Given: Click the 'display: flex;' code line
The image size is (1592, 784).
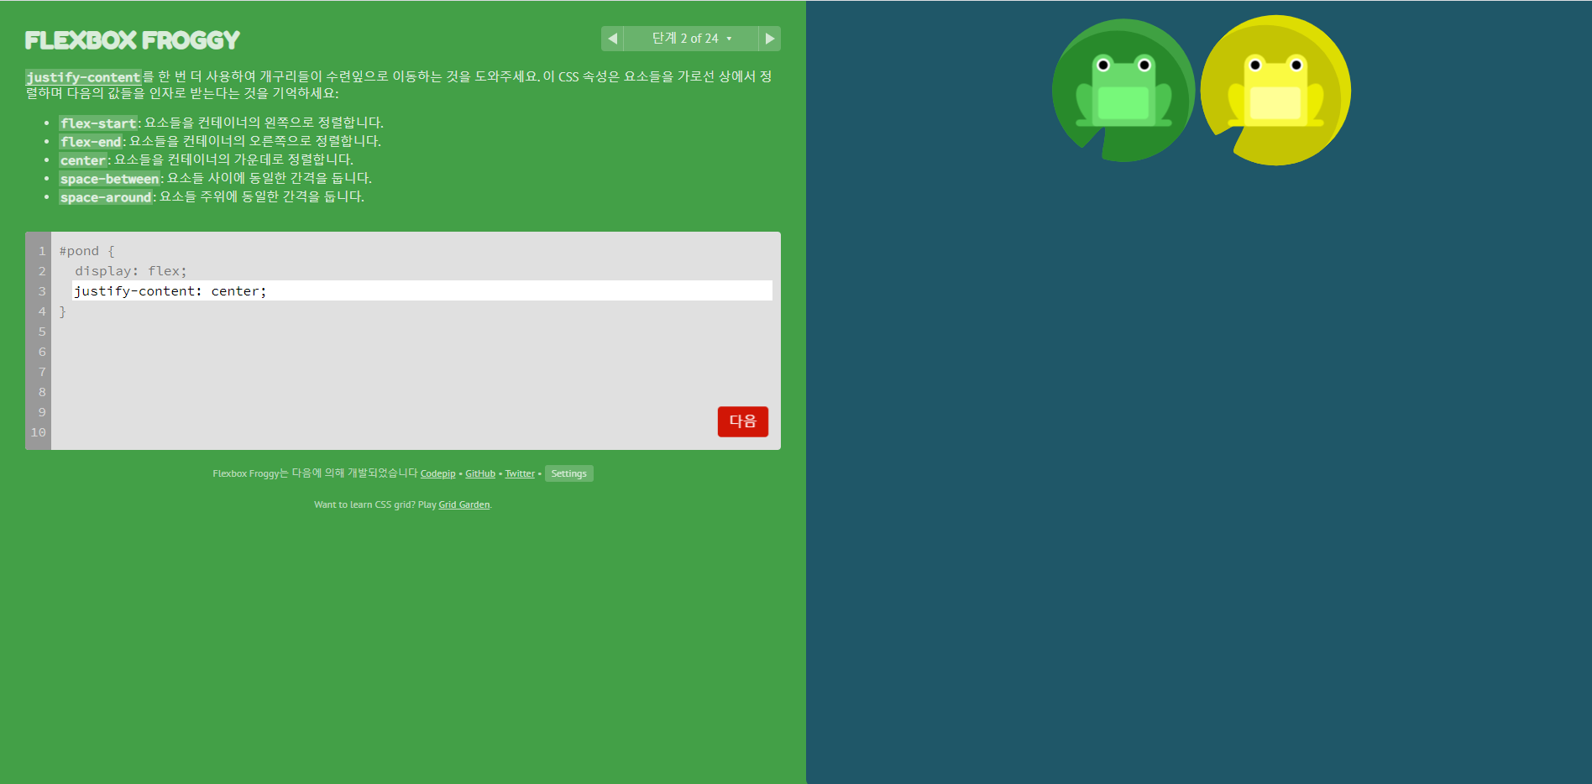Looking at the screenshot, I should tap(131, 271).
